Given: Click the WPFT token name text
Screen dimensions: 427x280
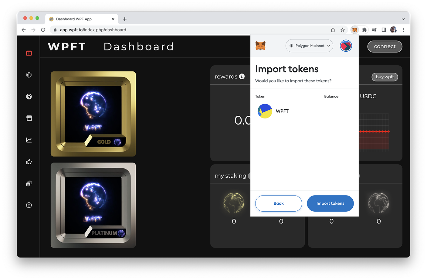Looking at the screenshot, I should point(282,111).
